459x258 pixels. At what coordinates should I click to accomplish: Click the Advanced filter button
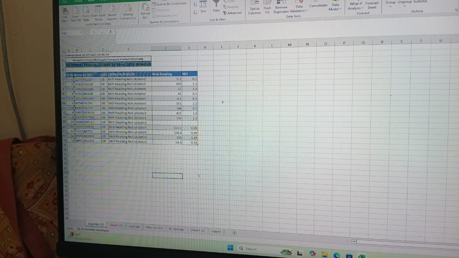coord(232,13)
